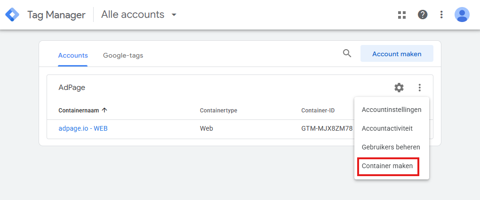
Task: Open AdPage account settings gear
Action: 399,88
